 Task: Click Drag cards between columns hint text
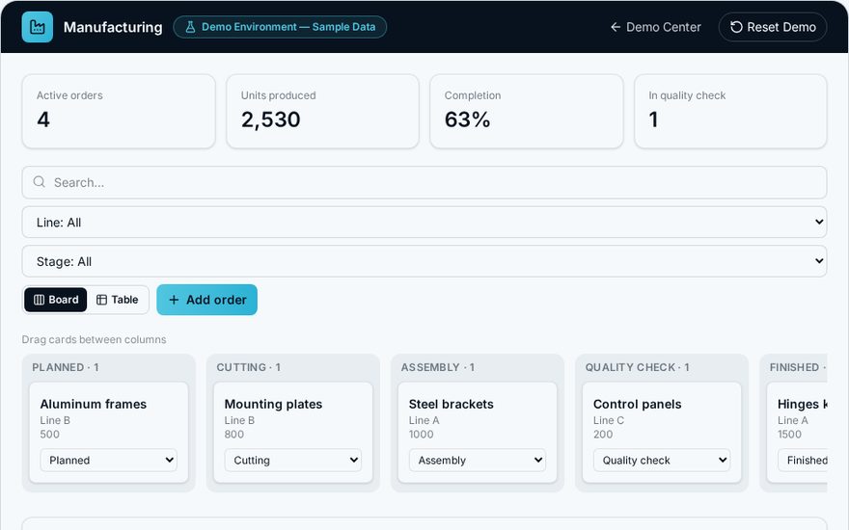click(95, 339)
